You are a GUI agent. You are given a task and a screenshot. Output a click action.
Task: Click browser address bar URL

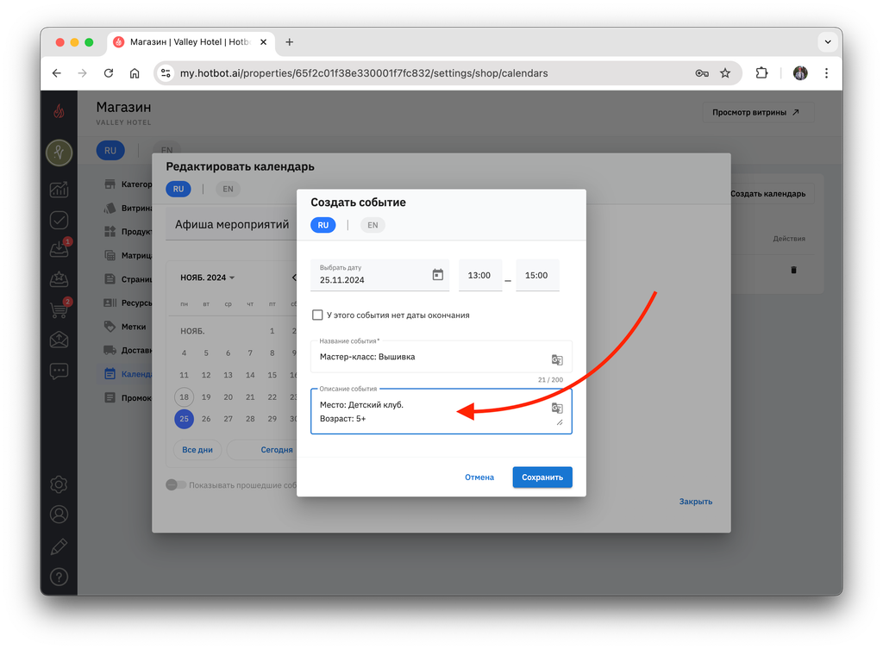(364, 73)
